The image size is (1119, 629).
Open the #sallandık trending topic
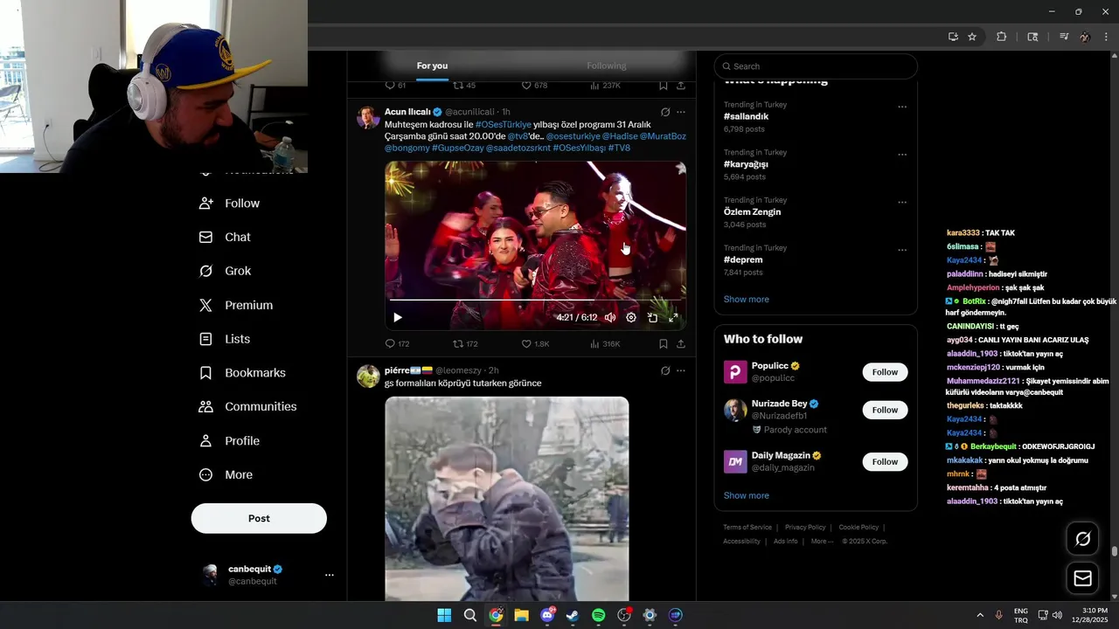pos(746,116)
